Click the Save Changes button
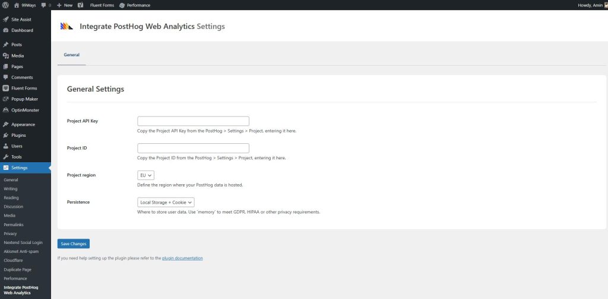The height and width of the screenshot is (299, 608). [x=74, y=244]
